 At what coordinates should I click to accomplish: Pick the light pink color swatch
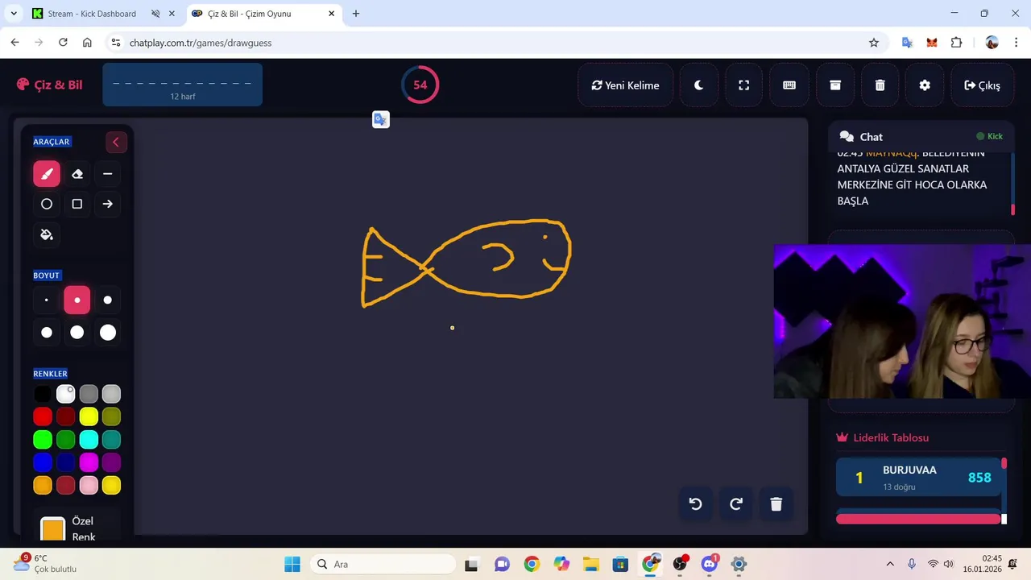tap(89, 485)
